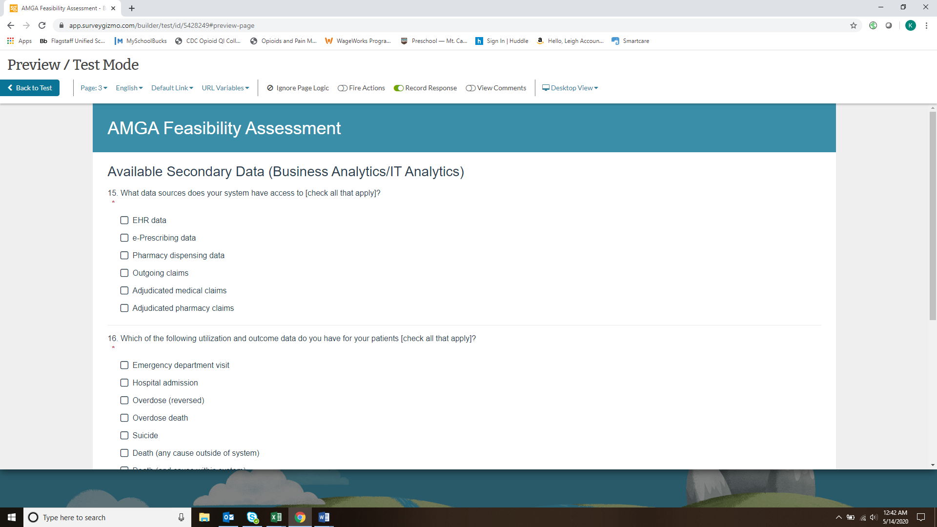
Task: Open the English language dropdown
Action: pyautogui.click(x=129, y=88)
